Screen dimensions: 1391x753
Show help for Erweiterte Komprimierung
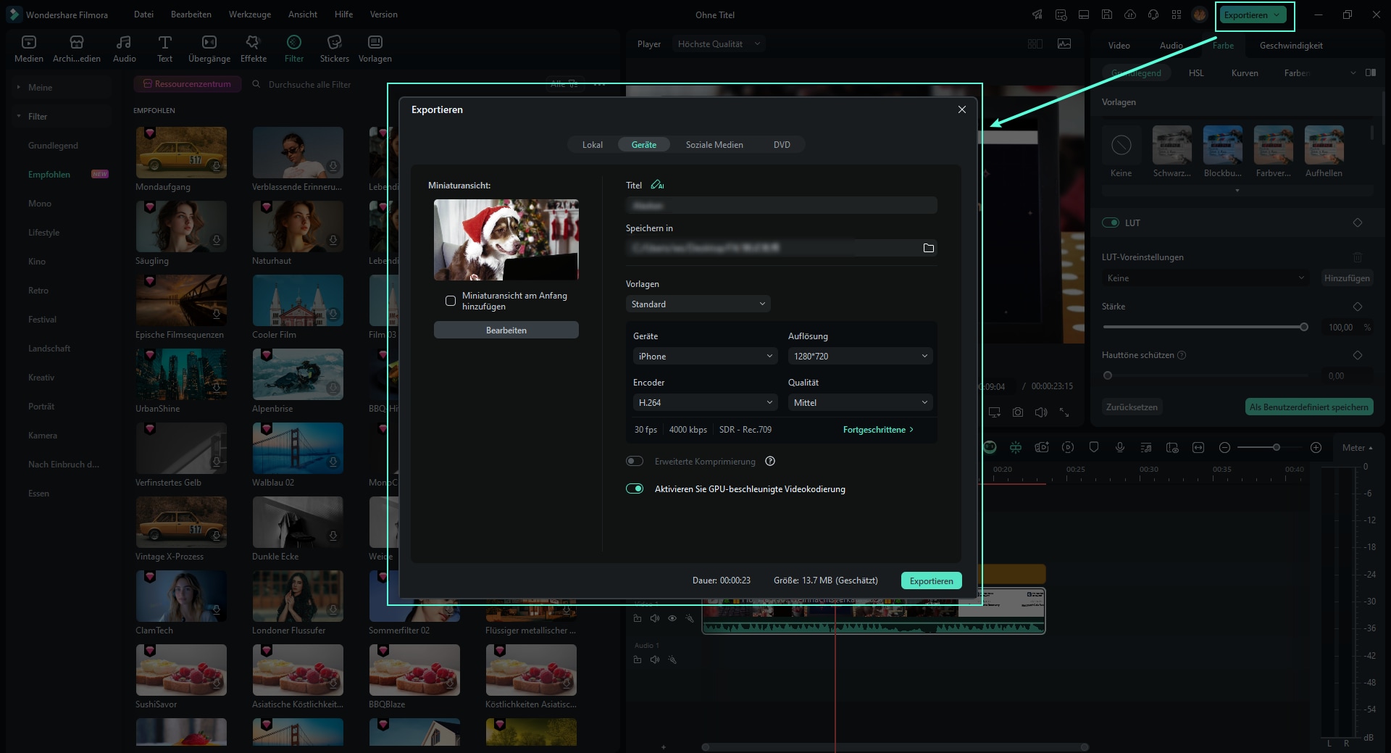pos(770,462)
